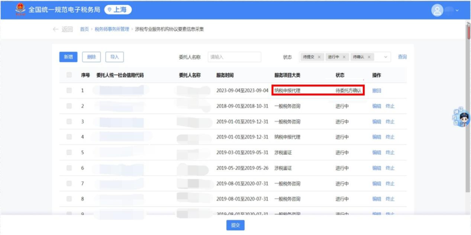Go back using the 返回 arrow

[63, 29]
